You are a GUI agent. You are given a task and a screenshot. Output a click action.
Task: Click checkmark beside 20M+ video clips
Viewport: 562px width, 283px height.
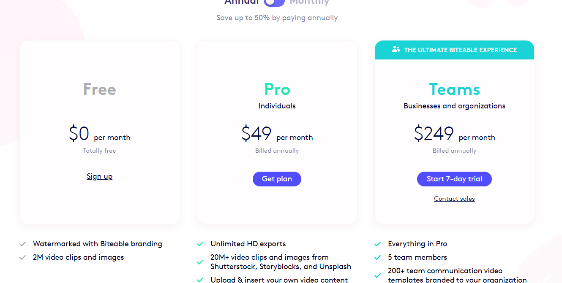click(x=200, y=262)
